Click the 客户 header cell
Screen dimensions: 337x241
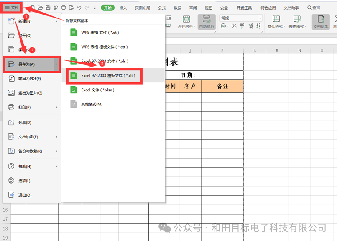click(x=190, y=86)
